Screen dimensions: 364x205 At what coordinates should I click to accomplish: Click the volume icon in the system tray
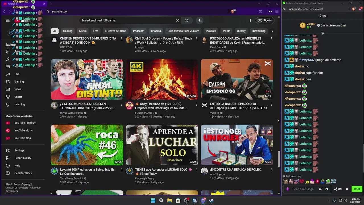coord(345,200)
